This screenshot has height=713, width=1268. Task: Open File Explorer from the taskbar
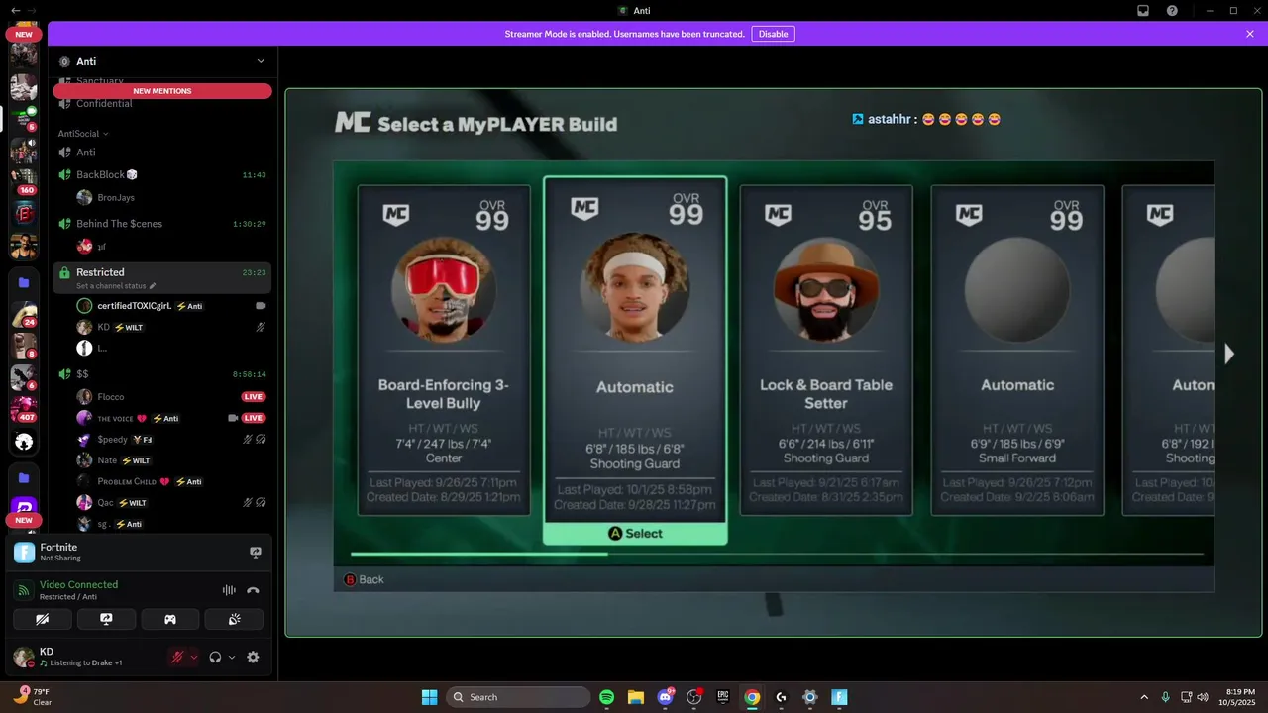[636, 697]
